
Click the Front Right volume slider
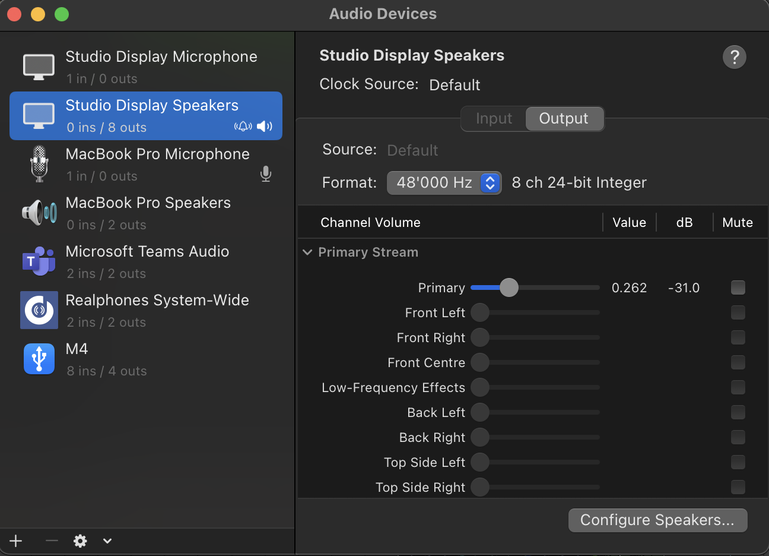(x=535, y=337)
